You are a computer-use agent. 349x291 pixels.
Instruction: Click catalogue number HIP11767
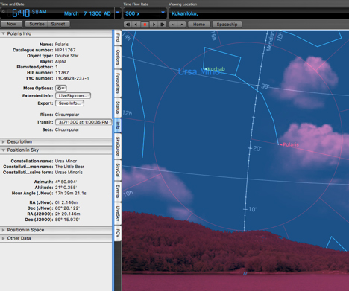[65, 50]
